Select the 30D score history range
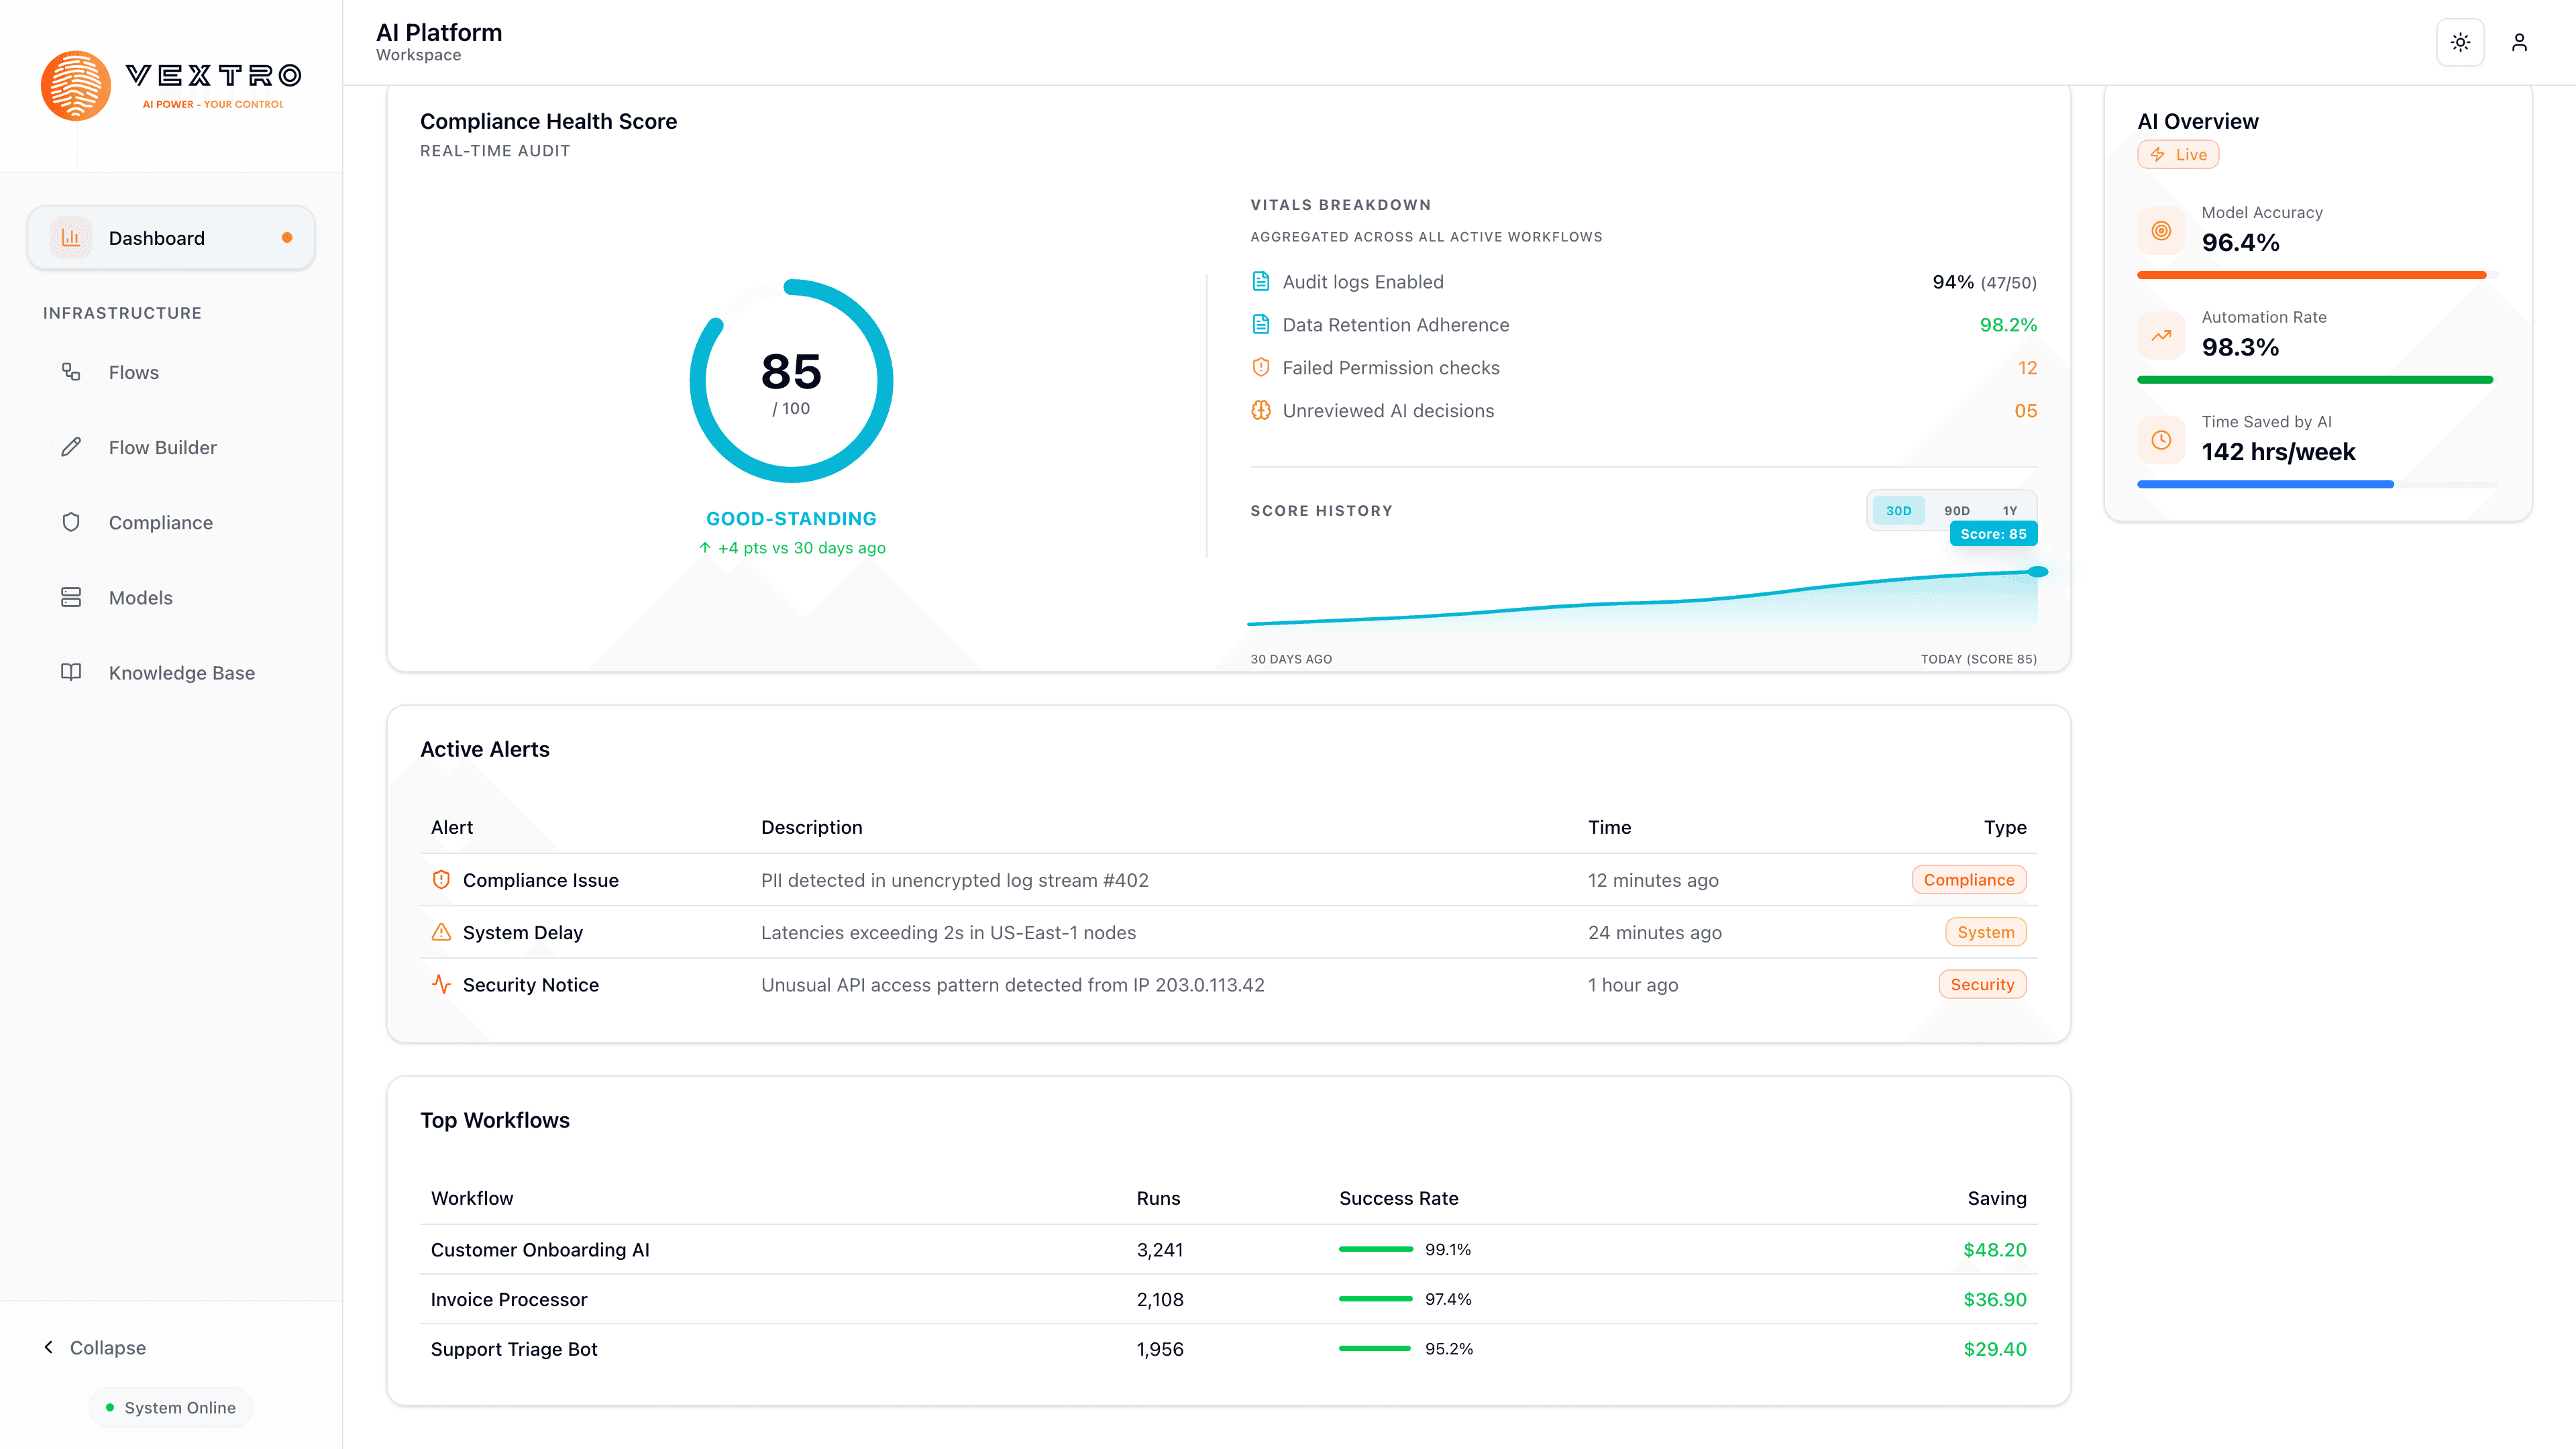The height and width of the screenshot is (1449, 2576). (1898, 510)
